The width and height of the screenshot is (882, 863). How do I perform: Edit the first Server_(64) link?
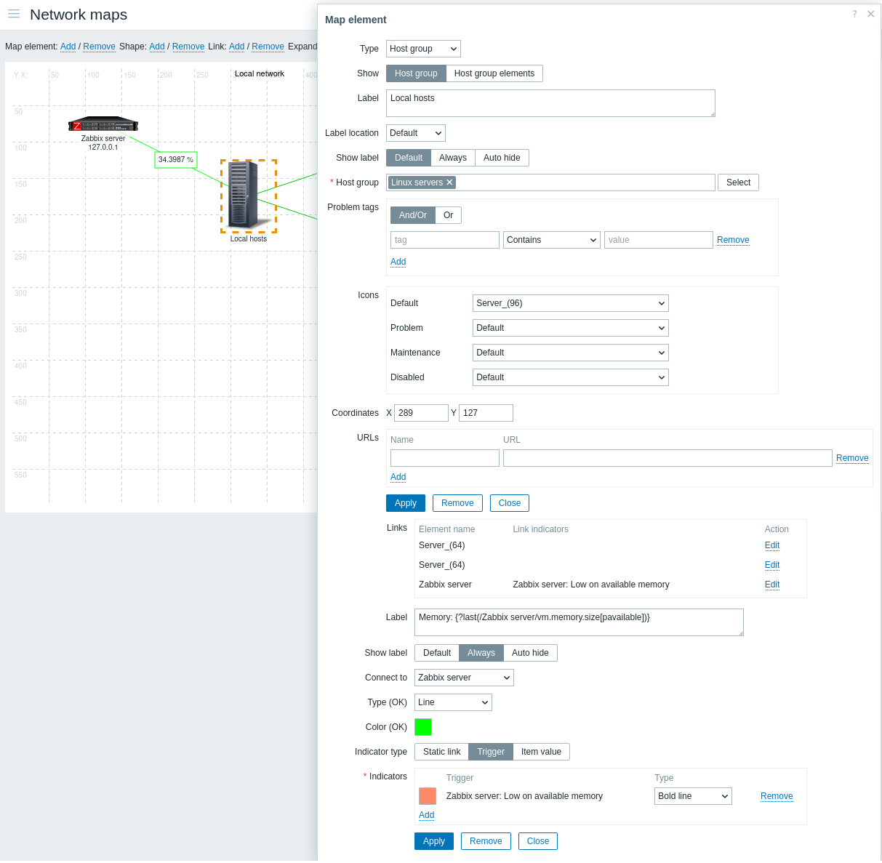click(x=772, y=545)
